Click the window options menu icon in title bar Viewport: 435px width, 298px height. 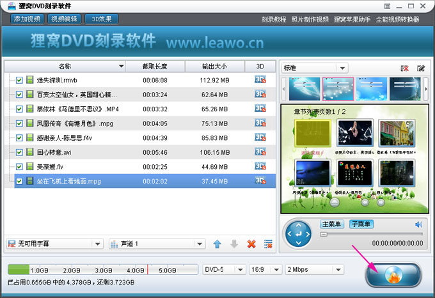coord(387,6)
